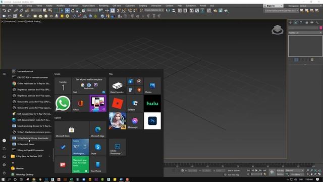Open the Arnold menu
This screenshot has height=182, width=323.
[203, 6]
